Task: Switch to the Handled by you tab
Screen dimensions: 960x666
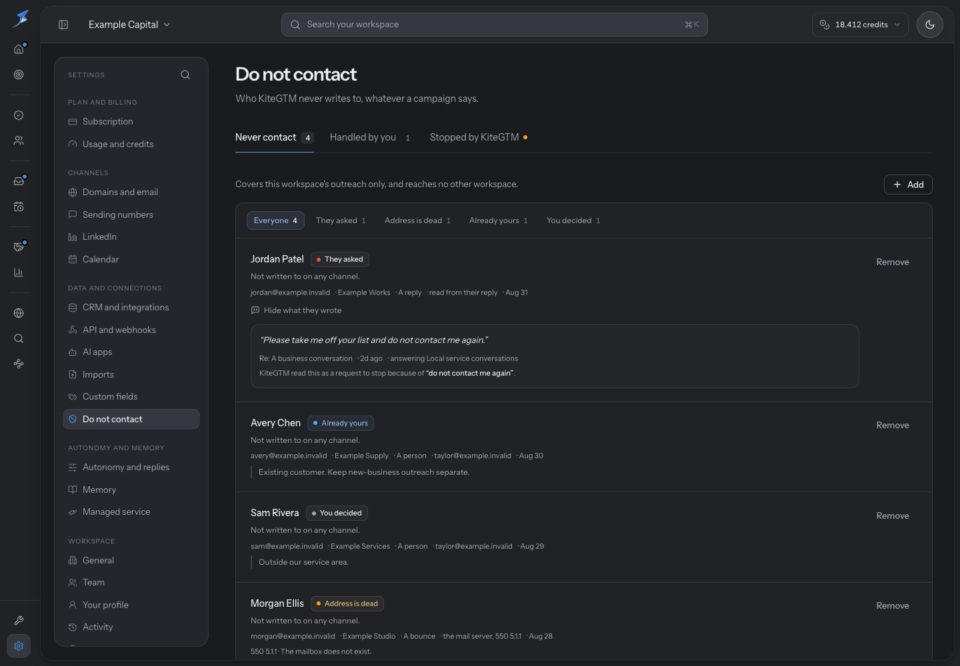Action: tap(371, 137)
